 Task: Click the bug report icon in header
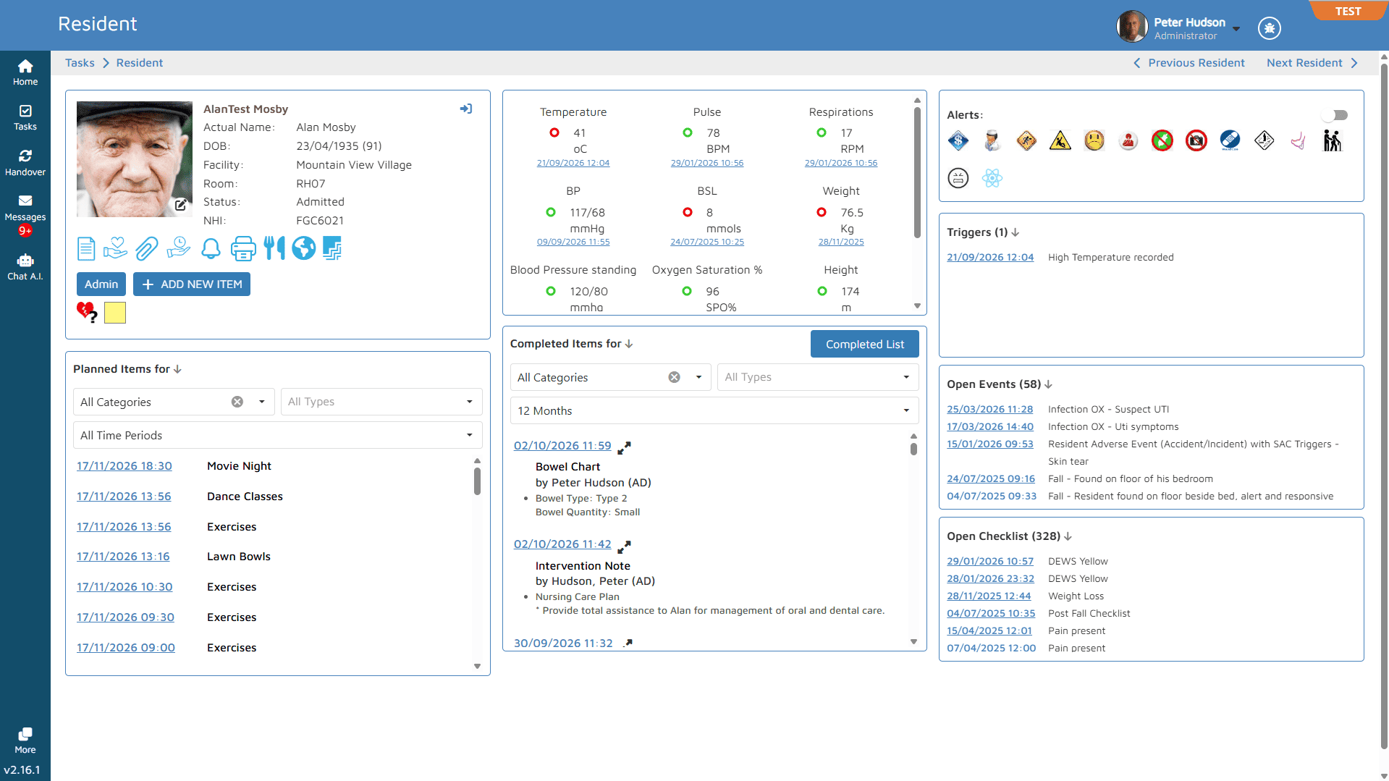click(1270, 28)
